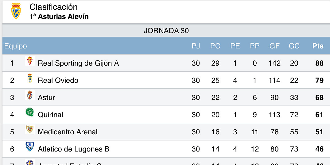The width and height of the screenshot is (330, 165).
Task: Click the GF column header
Action: coord(274,46)
